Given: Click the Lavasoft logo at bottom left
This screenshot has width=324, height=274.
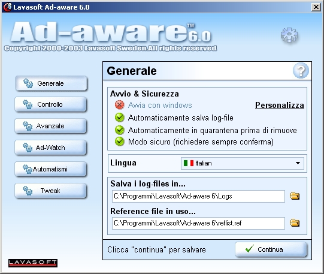Looking at the screenshot, I should [x=33, y=263].
